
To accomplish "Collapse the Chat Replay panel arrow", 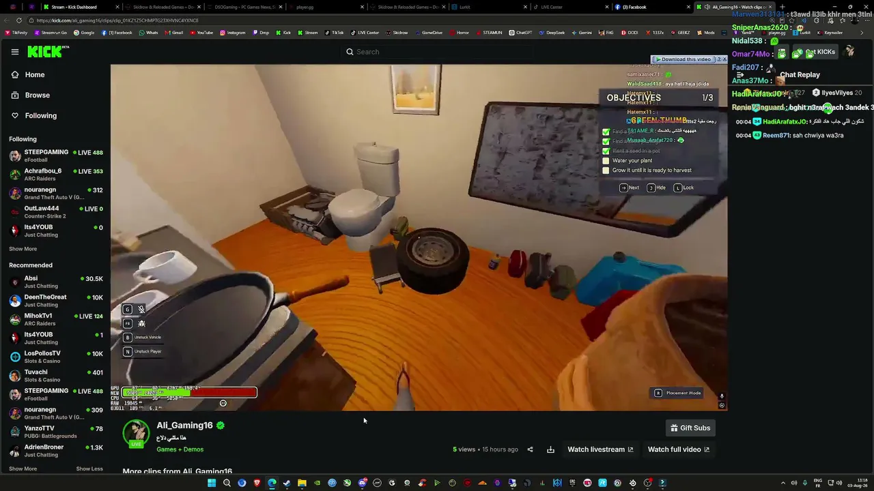I will (x=739, y=75).
